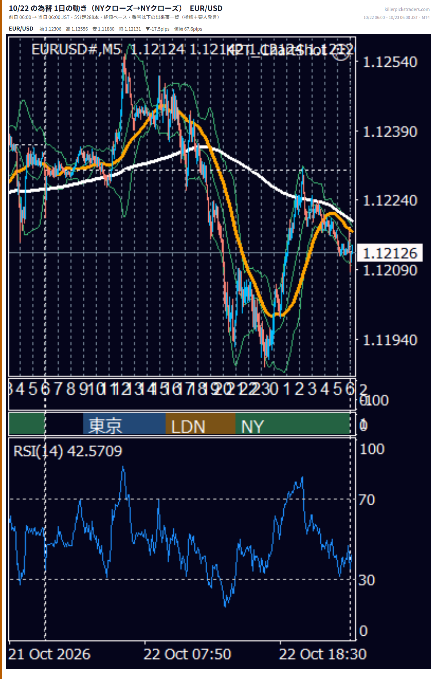This screenshot has height=679, width=437.
Task: Select the RSI(14) 42.5709 label
Action: pos(68,451)
